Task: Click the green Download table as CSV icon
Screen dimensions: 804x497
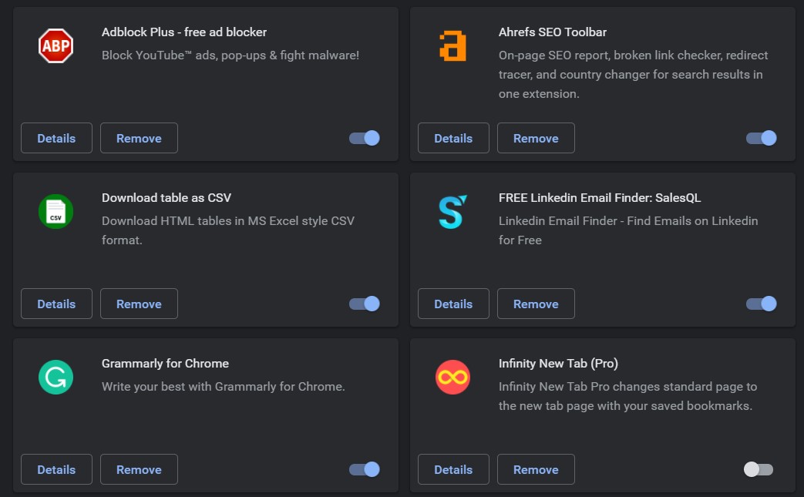Action: pos(56,212)
